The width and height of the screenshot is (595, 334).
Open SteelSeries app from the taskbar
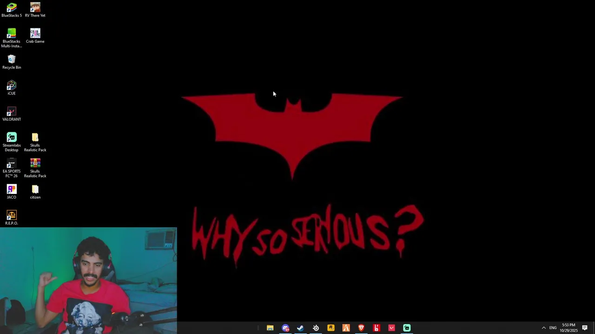pos(316,328)
